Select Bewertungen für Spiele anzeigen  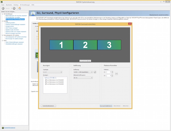(14, 39)
